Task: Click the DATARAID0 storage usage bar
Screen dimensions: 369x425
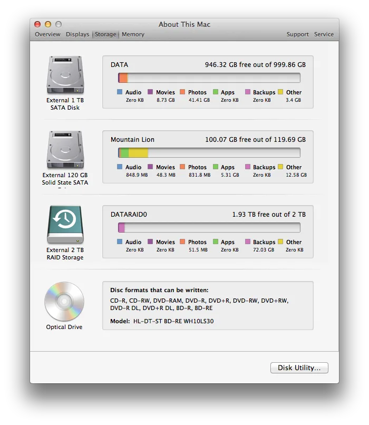Action: pos(209,228)
